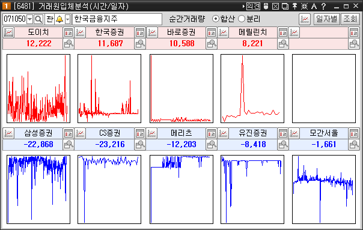This screenshot has height=230, width=363.
Task: Open the stock code 071050 dropdown
Action: point(30,19)
